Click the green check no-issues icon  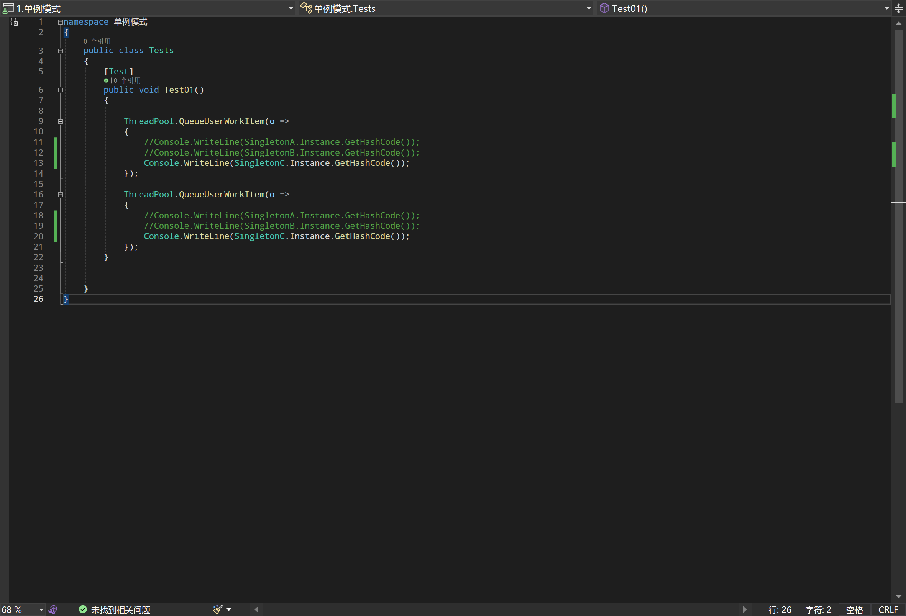pyautogui.click(x=83, y=609)
